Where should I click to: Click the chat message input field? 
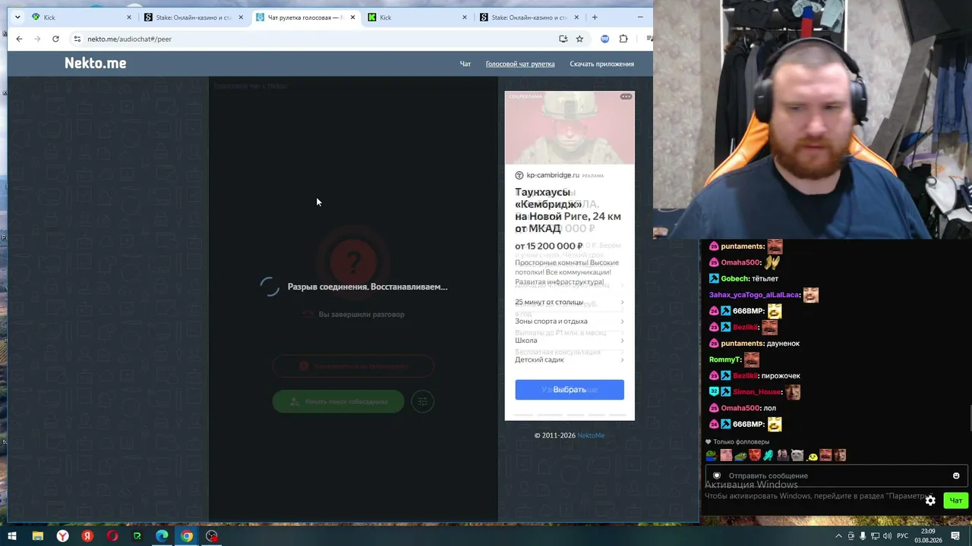pyautogui.click(x=835, y=475)
